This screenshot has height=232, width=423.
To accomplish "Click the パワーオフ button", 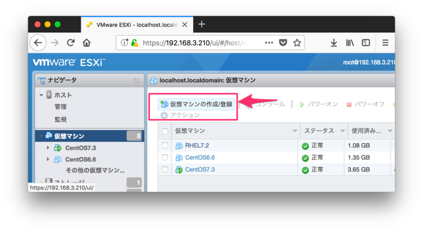I will pos(365,104).
